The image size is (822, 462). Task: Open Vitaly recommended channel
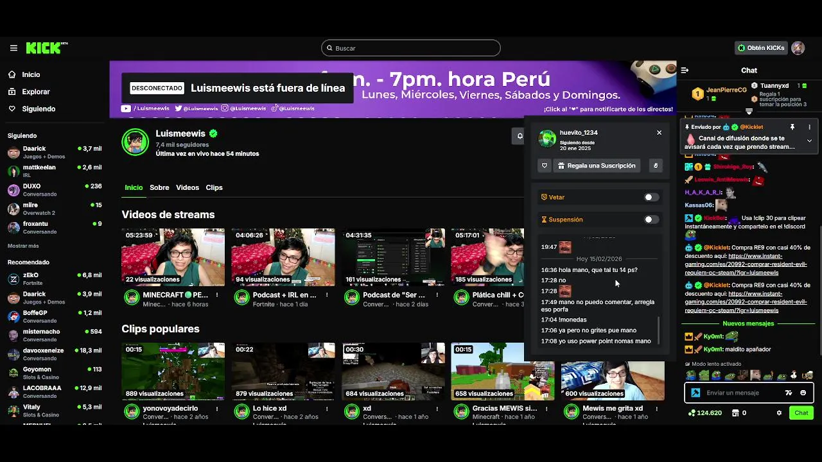pyautogui.click(x=55, y=411)
